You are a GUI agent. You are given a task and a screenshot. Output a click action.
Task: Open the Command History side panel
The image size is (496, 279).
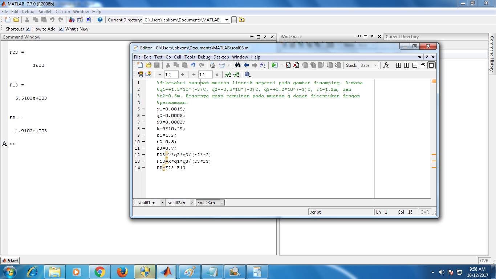pyautogui.click(x=492, y=54)
